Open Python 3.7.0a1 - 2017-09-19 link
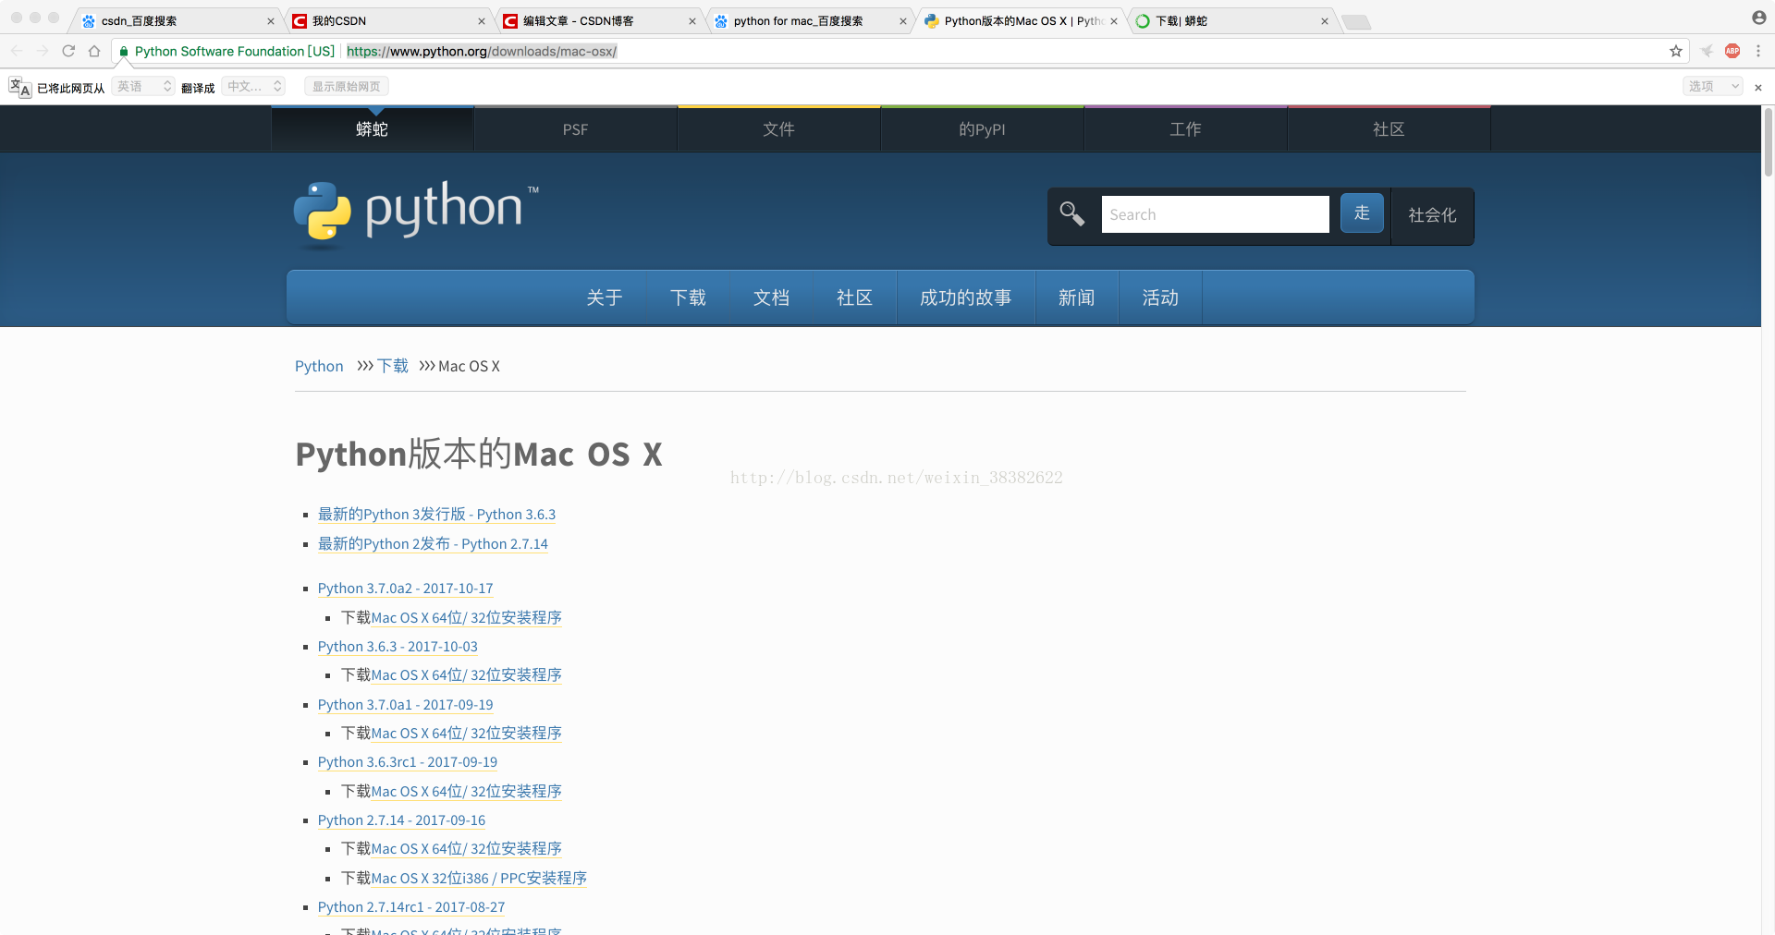The height and width of the screenshot is (935, 1775). click(x=405, y=704)
